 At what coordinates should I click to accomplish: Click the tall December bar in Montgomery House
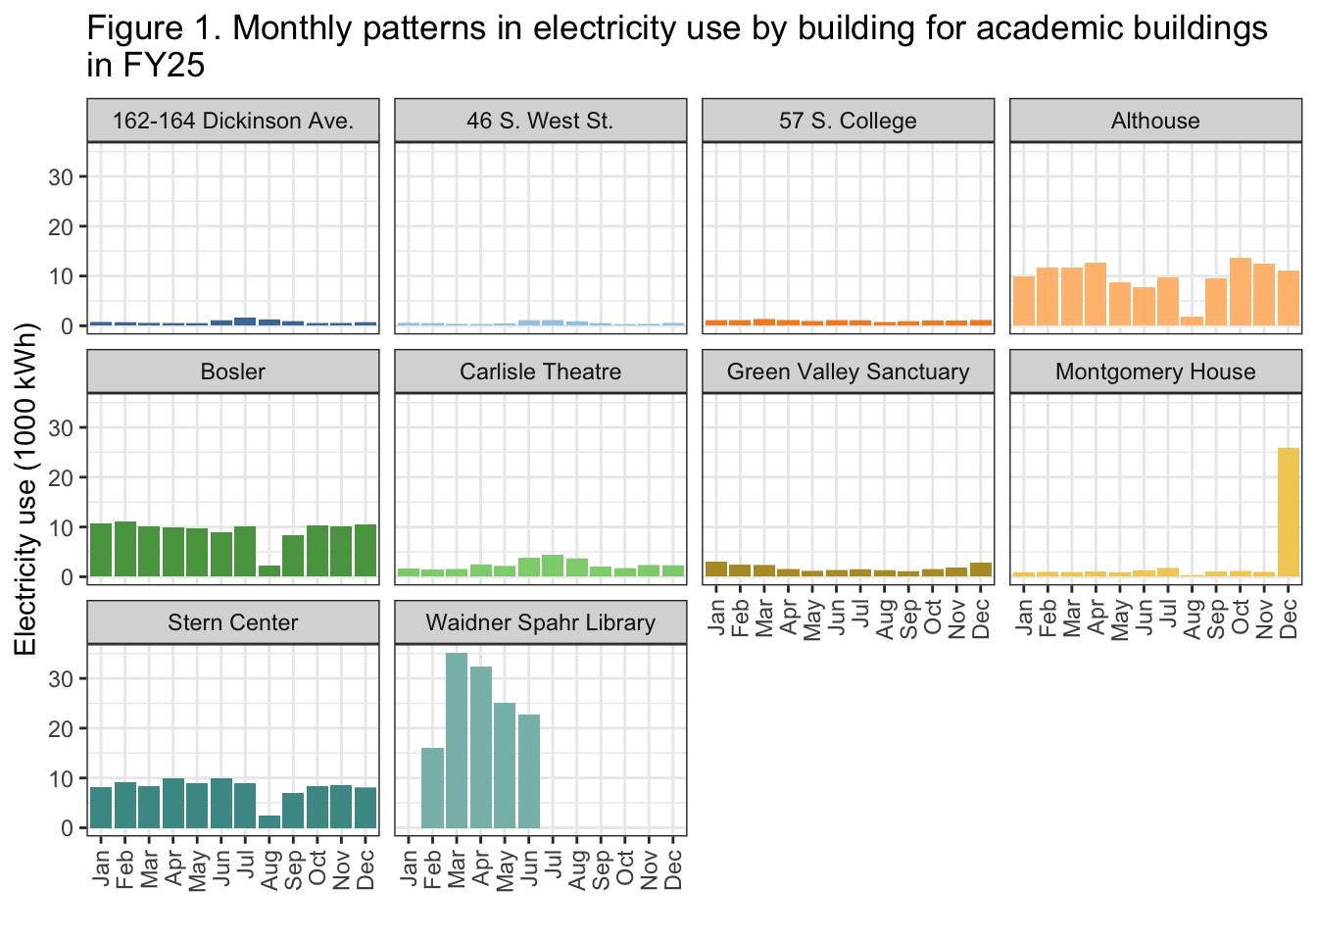[x=1289, y=513]
